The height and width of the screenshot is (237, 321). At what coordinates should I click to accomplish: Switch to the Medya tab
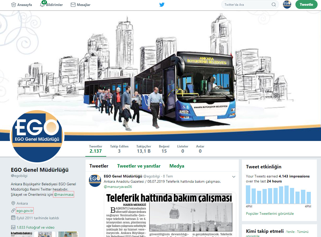tap(177, 166)
